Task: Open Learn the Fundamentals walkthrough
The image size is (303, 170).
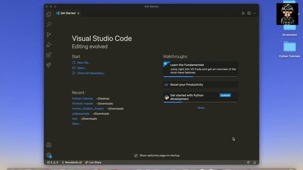Action: coord(201,69)
